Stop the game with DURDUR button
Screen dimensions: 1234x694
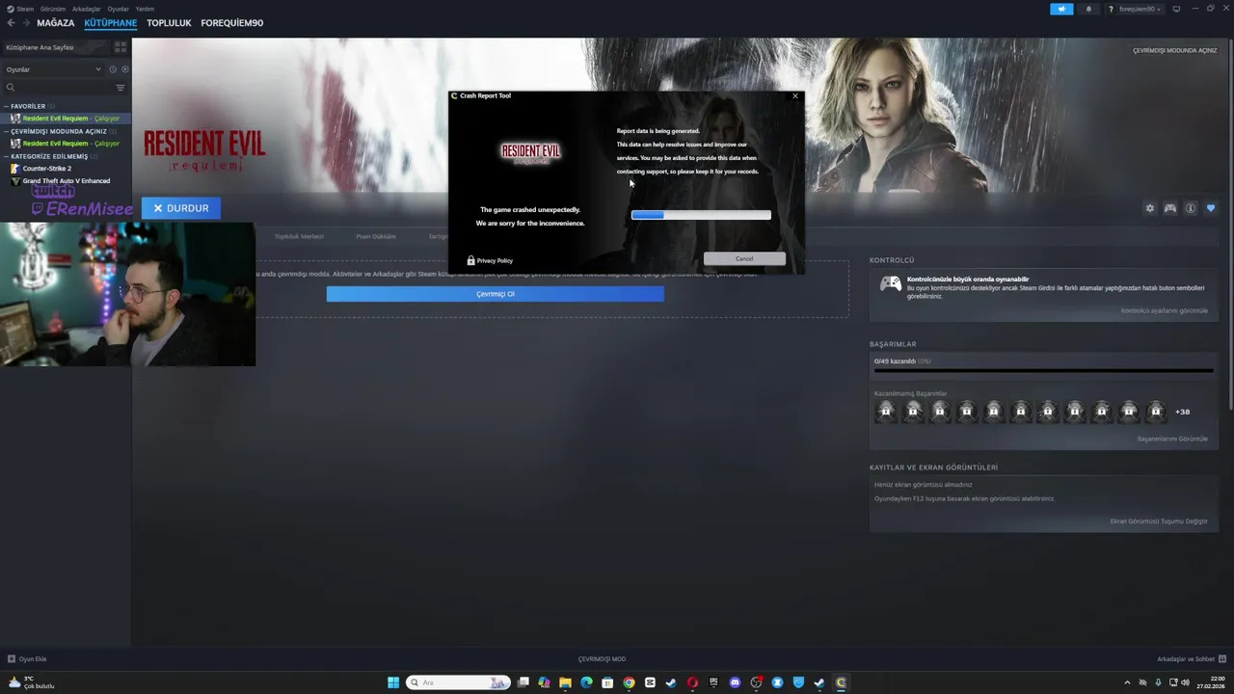click(x=181, y=208)
